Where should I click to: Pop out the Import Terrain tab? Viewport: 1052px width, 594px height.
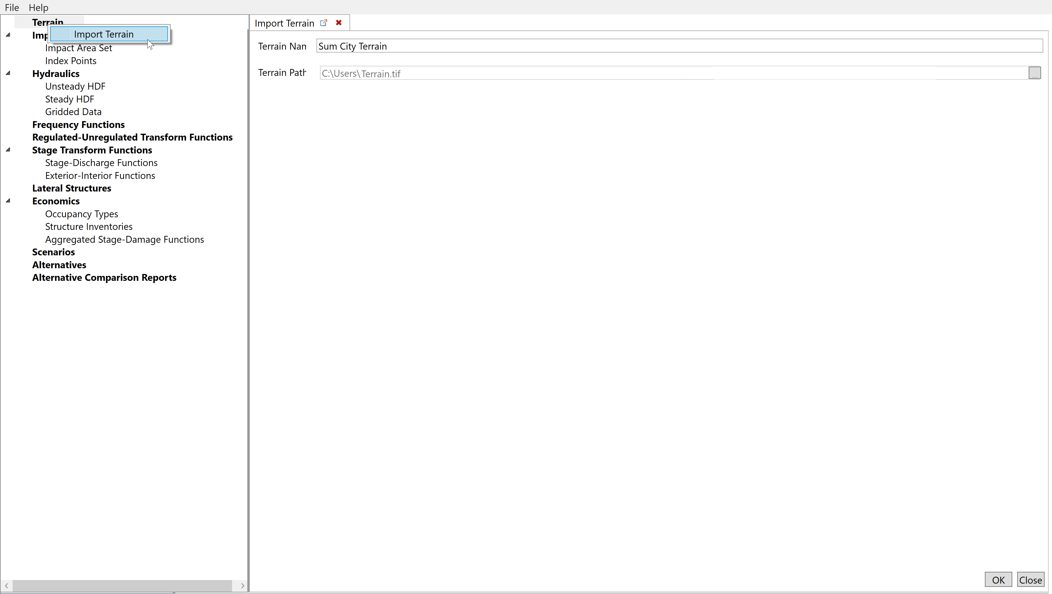tap(324, 23)
